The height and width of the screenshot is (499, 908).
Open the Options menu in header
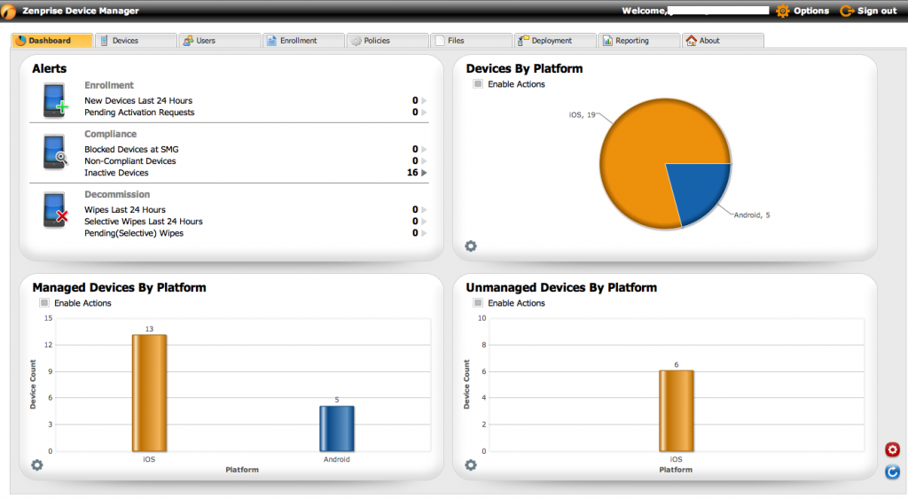pyautogui.click(x=802, y=11)
